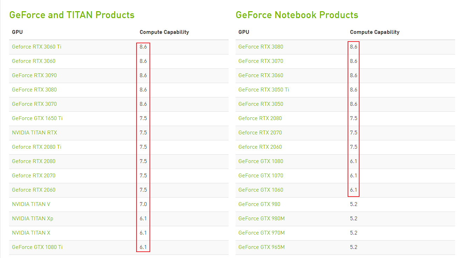The height and width of the screenshot is (258, 461).
Task: Open the Geforce RTX 3060 Ti link
Action: [37, 47]
